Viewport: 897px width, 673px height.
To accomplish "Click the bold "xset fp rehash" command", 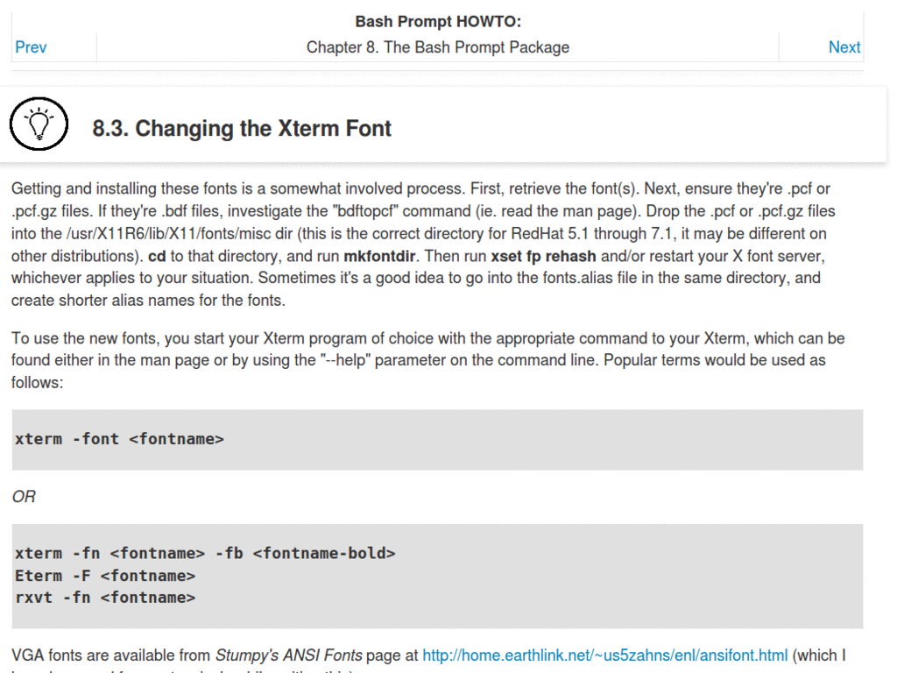I will tap(543, 256).
